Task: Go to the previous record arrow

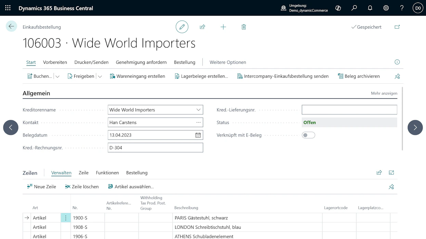Action: [11, 127]
